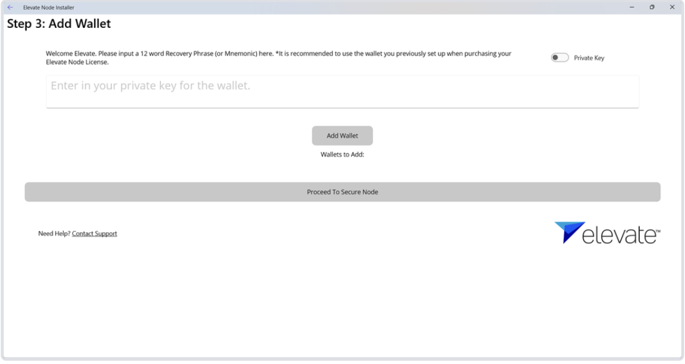The height and width of the screenshot is (364, 685).
Task: Click the 'Wallets to Add:' label
Action: click(x=342, y=155)
